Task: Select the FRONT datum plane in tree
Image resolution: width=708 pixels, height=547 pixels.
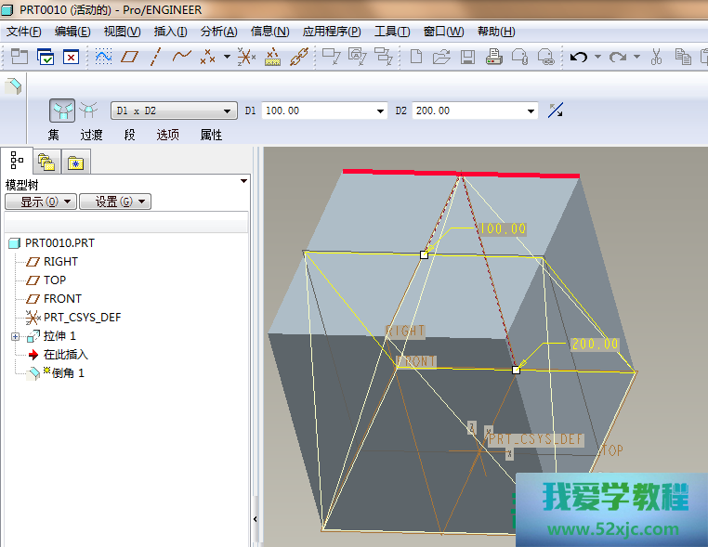Action: [x=62, y=299]
